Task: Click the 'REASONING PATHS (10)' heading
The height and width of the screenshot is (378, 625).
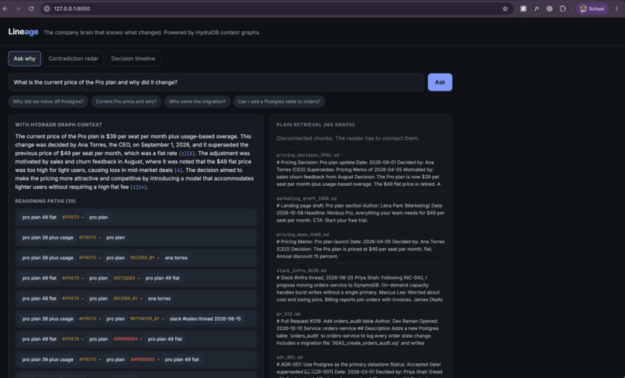Action: coord(45,201)
